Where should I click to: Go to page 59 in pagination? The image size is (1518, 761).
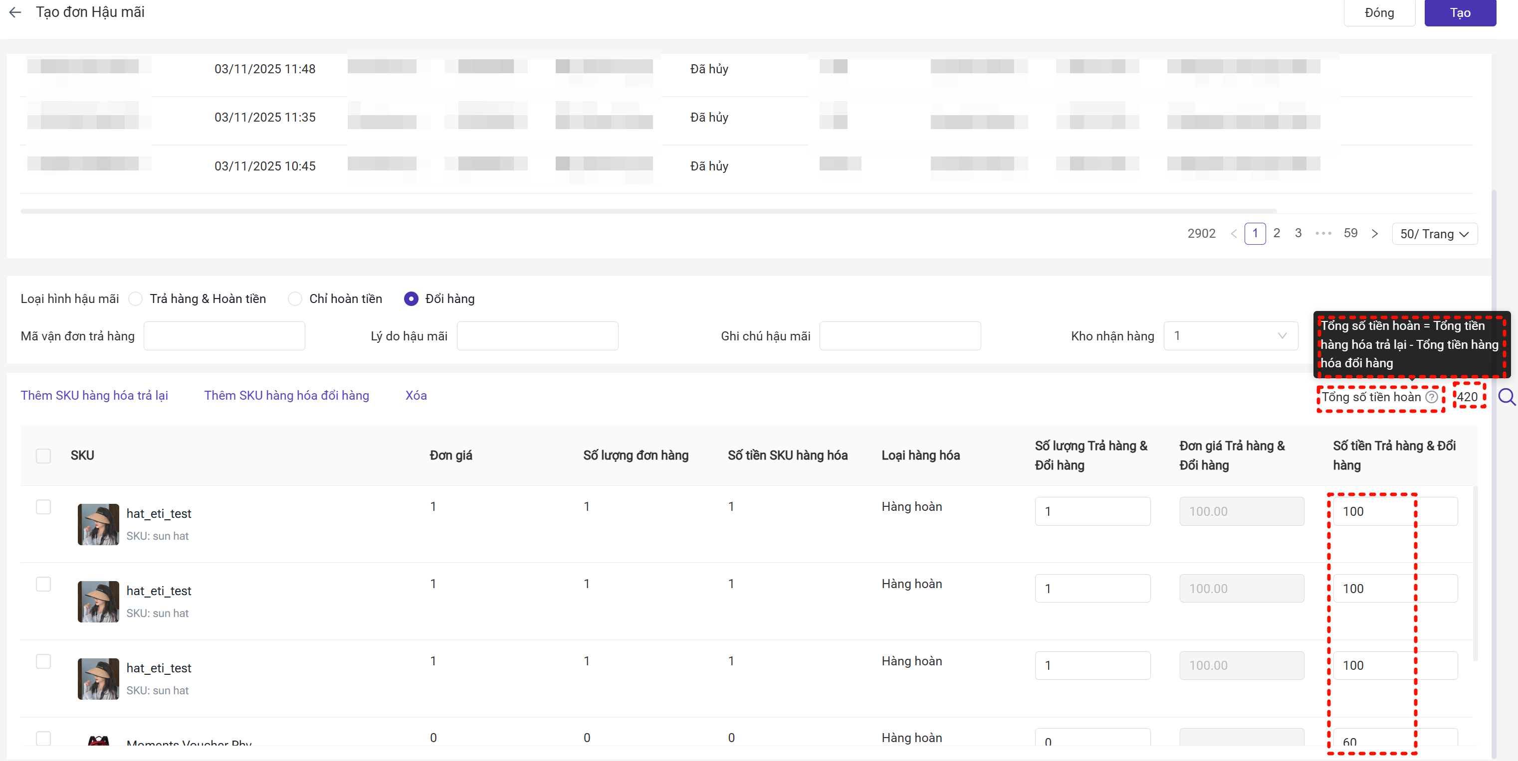click(x=1350, y=233)
